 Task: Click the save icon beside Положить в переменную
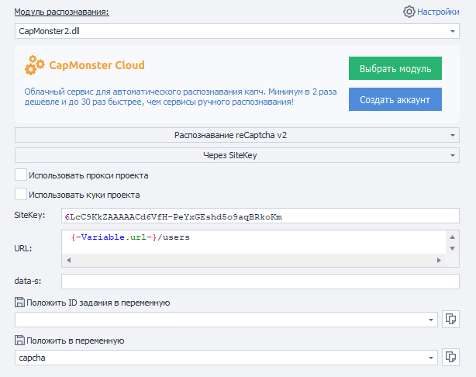pos(19,341)
